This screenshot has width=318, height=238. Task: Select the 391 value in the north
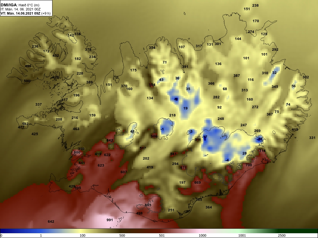tap(185, 67)
